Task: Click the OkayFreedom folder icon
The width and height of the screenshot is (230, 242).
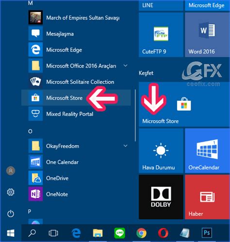Action: [35, 146]
